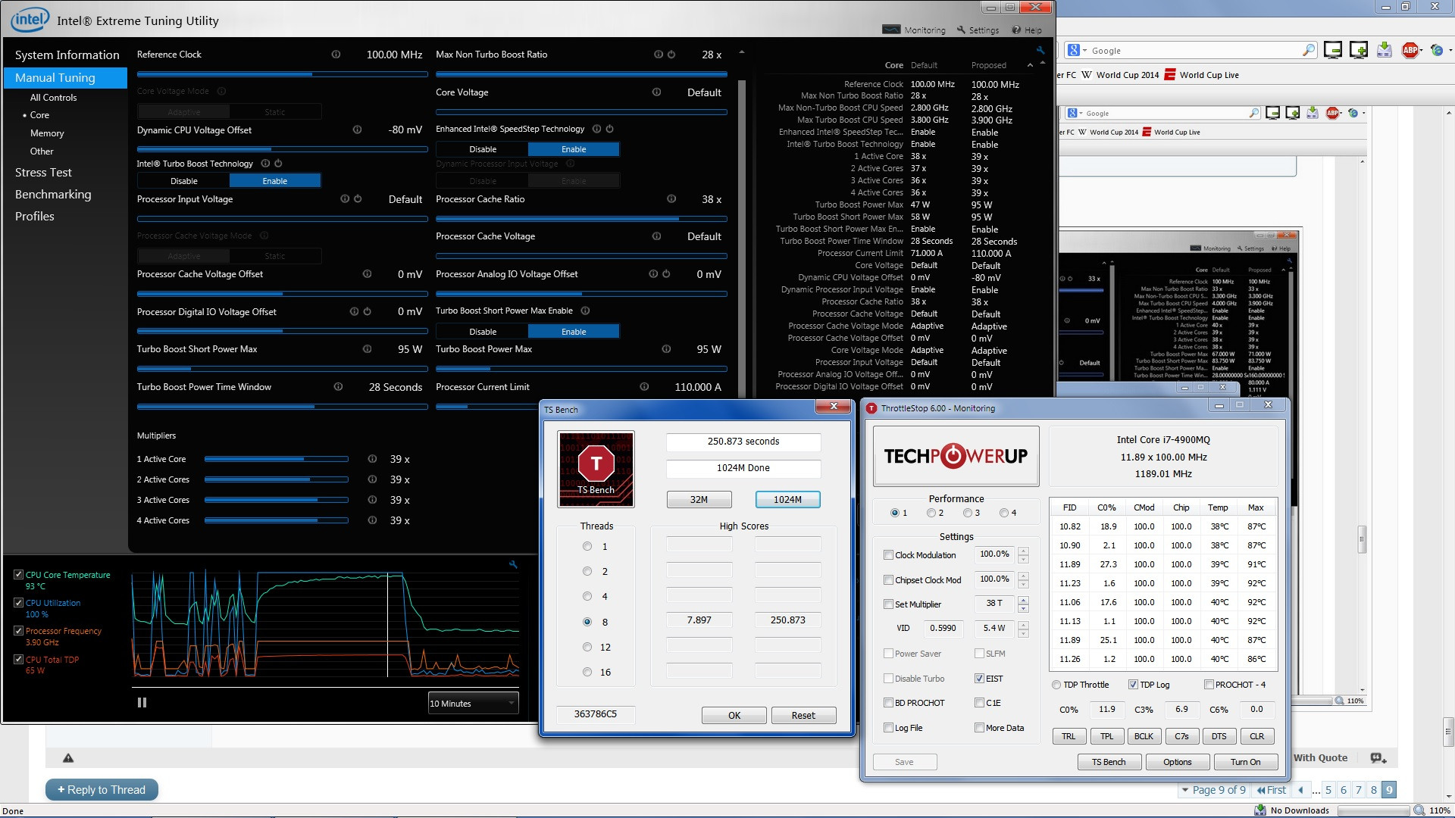This screenshot has height=818, width=1455.
Task: Click the reset icon for Processor Analog IO Voltage Offset
Action: 666,274
